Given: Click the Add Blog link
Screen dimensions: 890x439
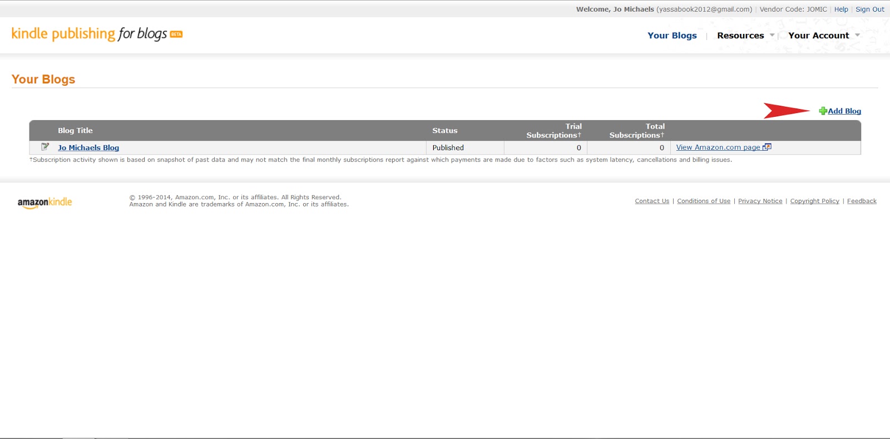Looking at the screenshot, I should click(844, 111).
